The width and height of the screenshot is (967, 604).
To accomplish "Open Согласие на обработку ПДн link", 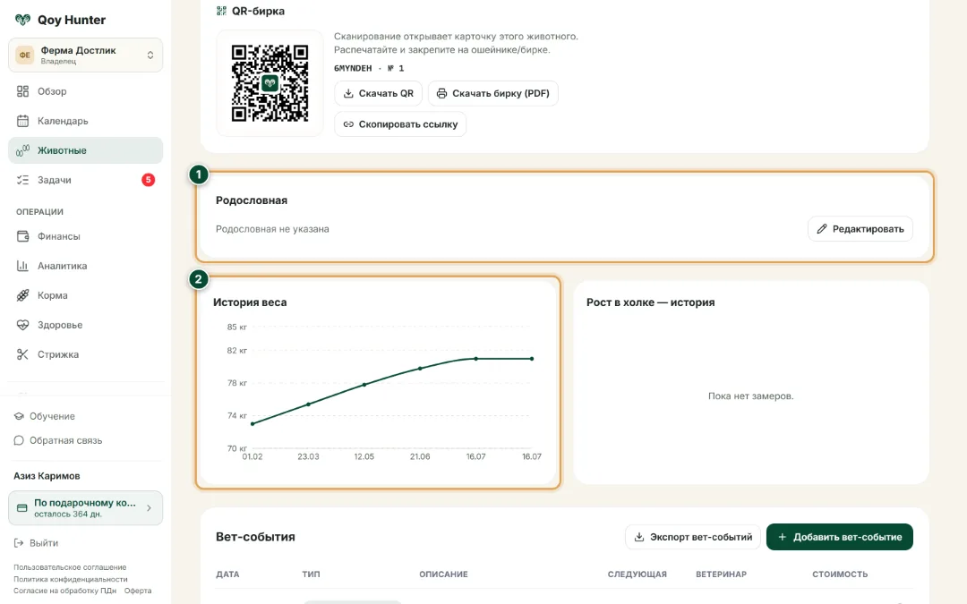I will click(x=64, y=591).
